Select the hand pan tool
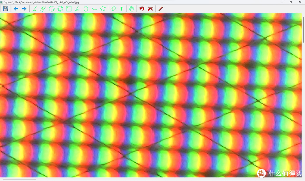 (x=132, y=9)
